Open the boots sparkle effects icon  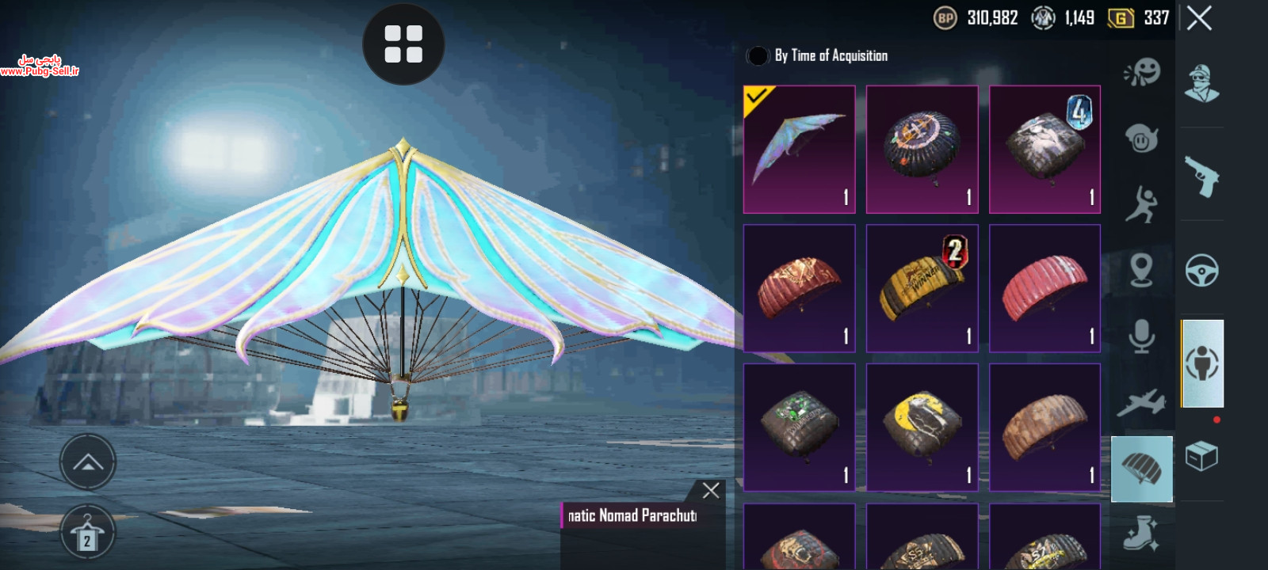coord(1141,533)
